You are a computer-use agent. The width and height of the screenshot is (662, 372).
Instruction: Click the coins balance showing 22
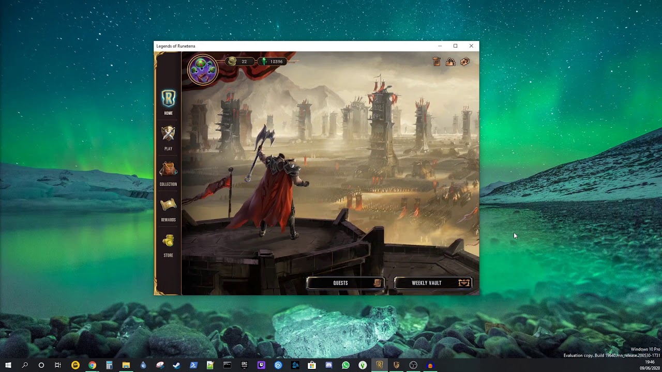tap(239, 61)
